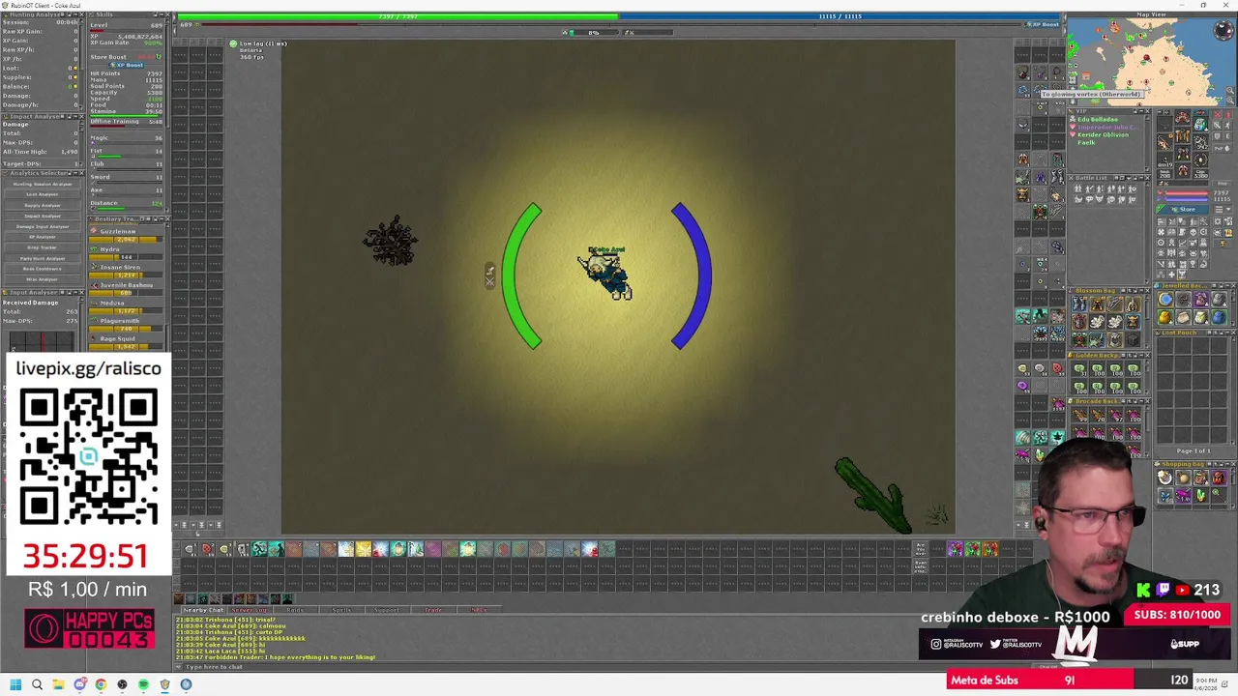The height and width of the screenshot is (696, 1238).
Task: Switch to the Trade chat tab
Action: pyautogui.click(x=432, y=610)
